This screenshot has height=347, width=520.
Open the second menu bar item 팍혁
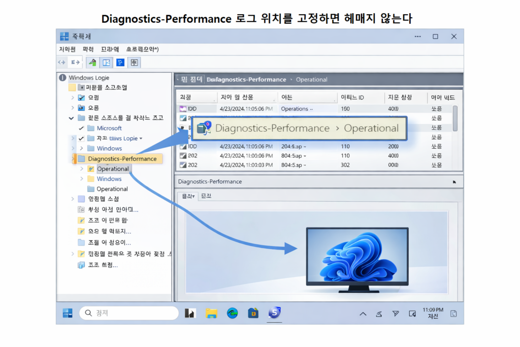click(88, 49)
